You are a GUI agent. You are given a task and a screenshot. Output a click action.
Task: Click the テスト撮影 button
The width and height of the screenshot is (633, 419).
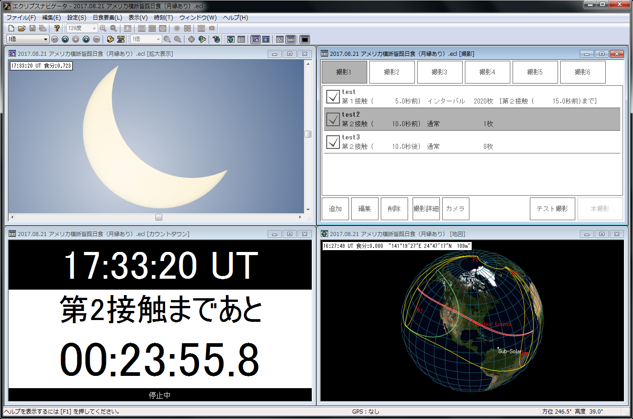552,209
